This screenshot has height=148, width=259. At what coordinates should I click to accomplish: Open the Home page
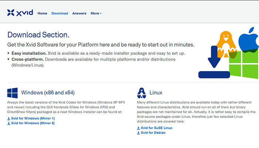(x=42, y=13)
